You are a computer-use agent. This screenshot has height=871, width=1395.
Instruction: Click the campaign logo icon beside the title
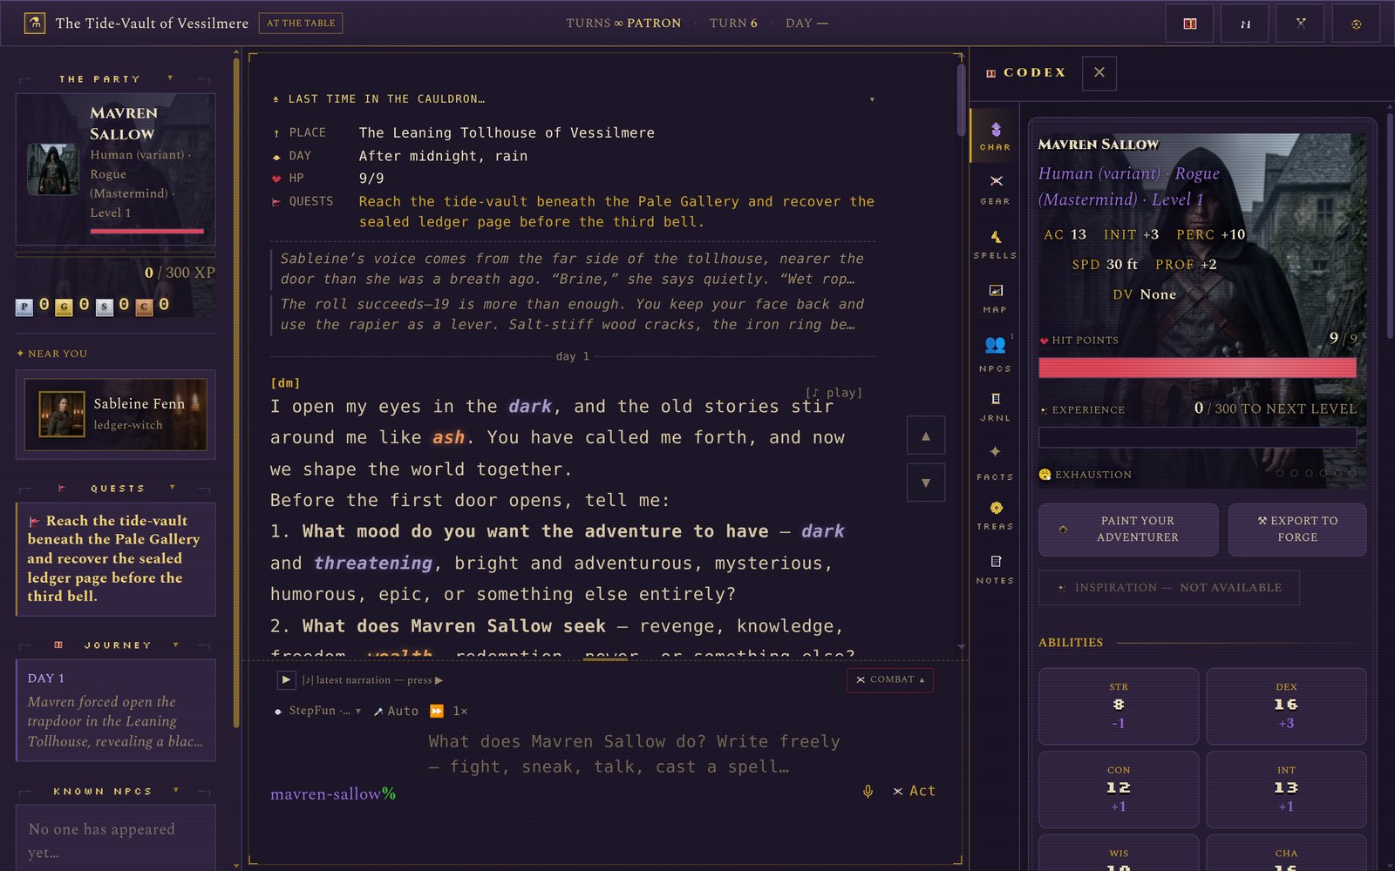click(35, 24)
